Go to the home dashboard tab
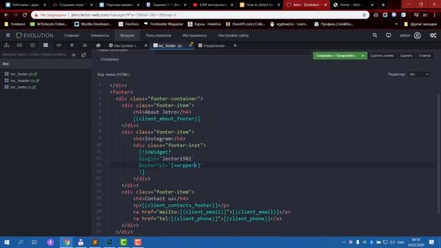 coord(98,45)
